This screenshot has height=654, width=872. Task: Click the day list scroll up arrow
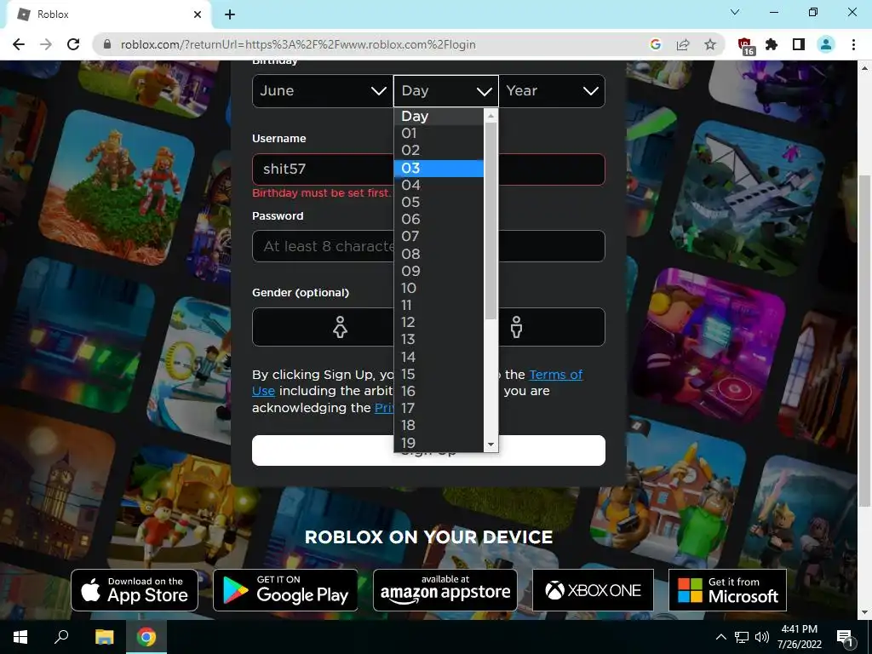click(490, 116)
